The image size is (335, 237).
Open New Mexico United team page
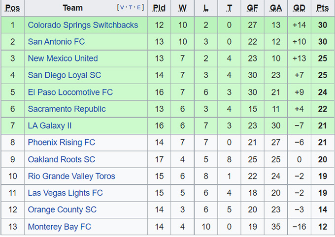click(63, 59)
